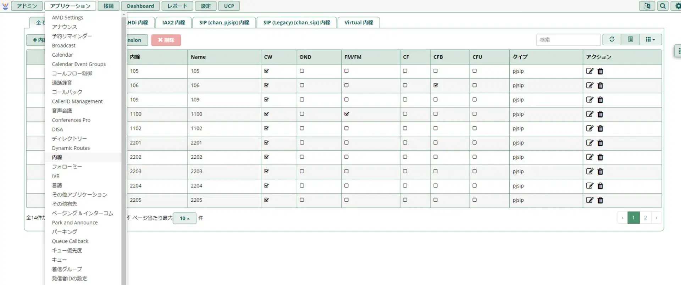Open the language translate icon in header

tap(647, 6)
